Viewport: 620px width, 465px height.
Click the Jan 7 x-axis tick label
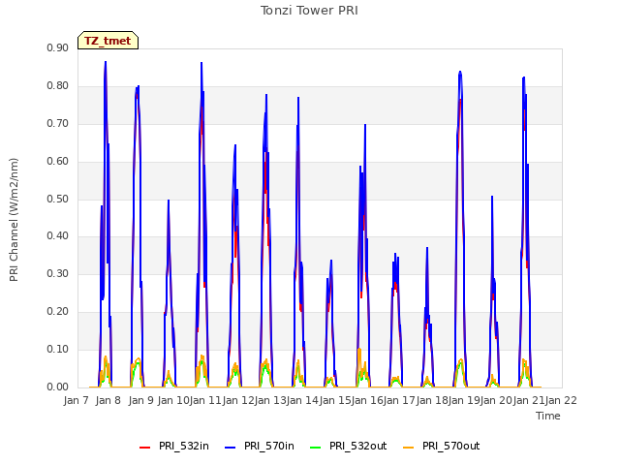click(x=76, y=400)
